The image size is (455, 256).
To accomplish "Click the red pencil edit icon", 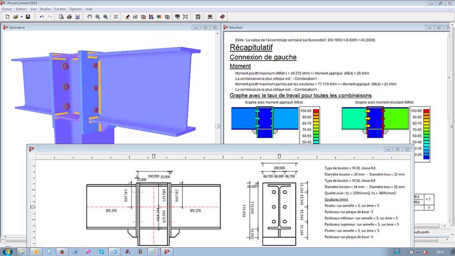I will [x=128, y=17].
